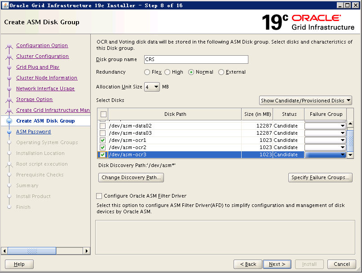Open the Specify Failure Groups dialog
This screenshot has height=273, width=362.
pos(320,177)
